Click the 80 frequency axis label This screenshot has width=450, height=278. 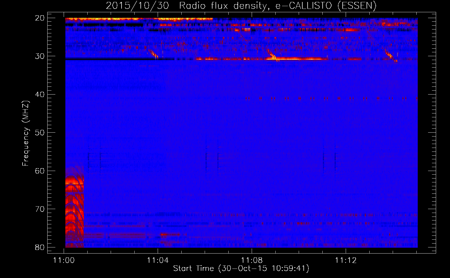40,247
